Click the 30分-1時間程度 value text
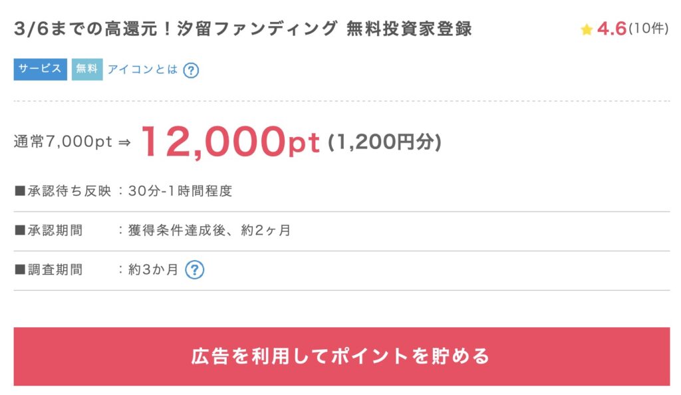The width and height of the screenshot is (681, 395). point(180,192)
